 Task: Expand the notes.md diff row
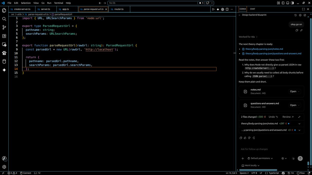(299, 124)
